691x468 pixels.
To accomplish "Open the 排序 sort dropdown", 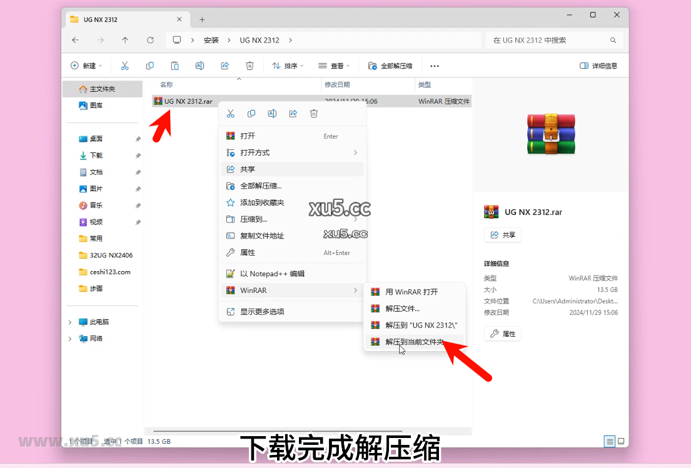I will pos(288,65).
